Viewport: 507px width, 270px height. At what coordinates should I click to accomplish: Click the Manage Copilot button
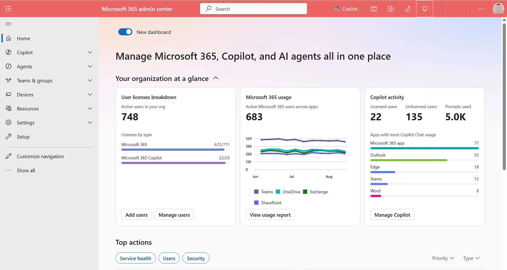tap(392, 215)
